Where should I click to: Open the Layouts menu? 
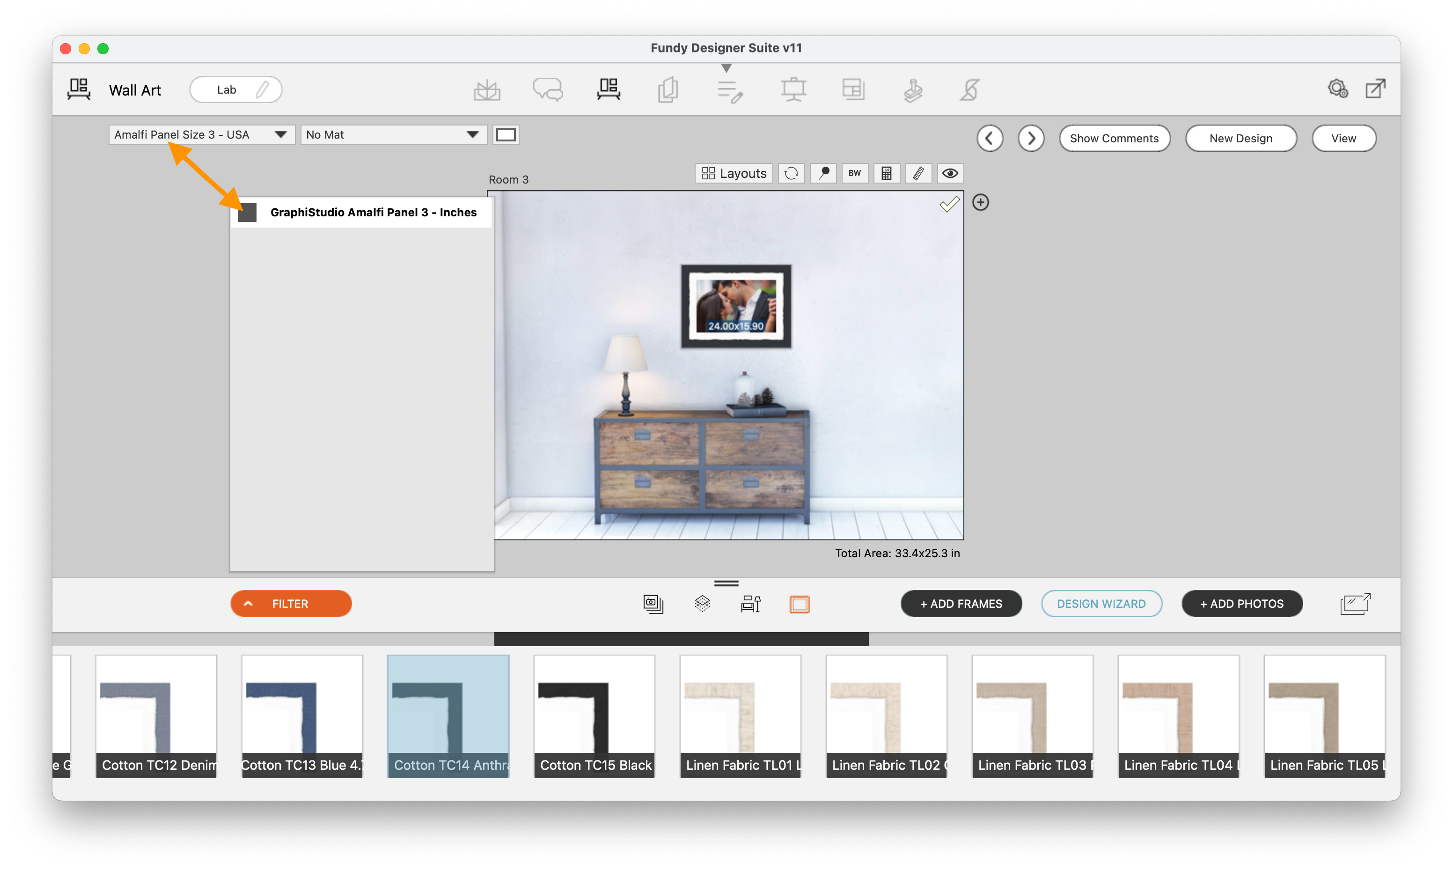[x=734, y=173]
